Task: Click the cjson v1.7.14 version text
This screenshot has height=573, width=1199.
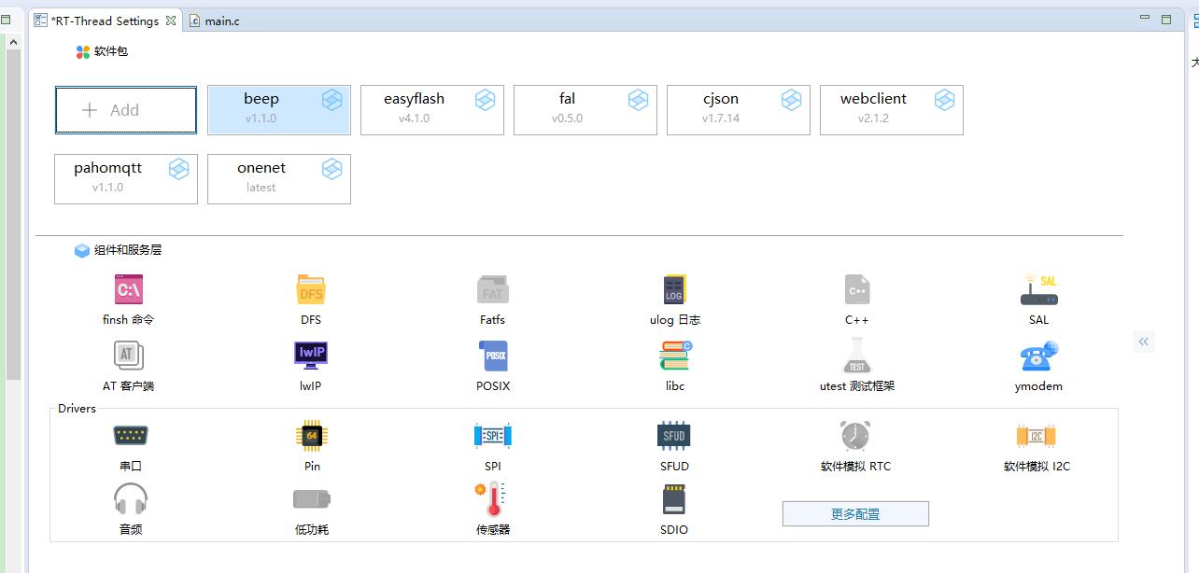Action: point(721,119)
